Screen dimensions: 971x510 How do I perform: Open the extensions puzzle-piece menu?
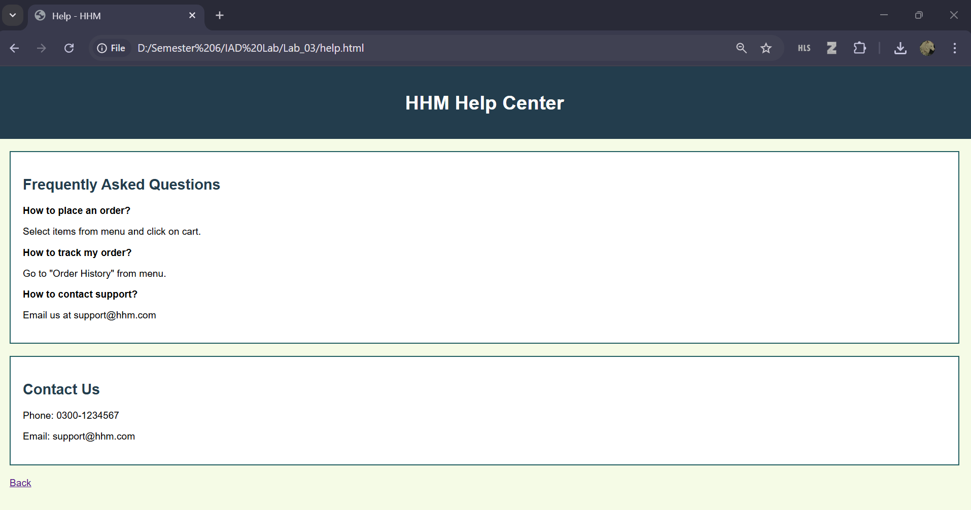tap(859, 48)
